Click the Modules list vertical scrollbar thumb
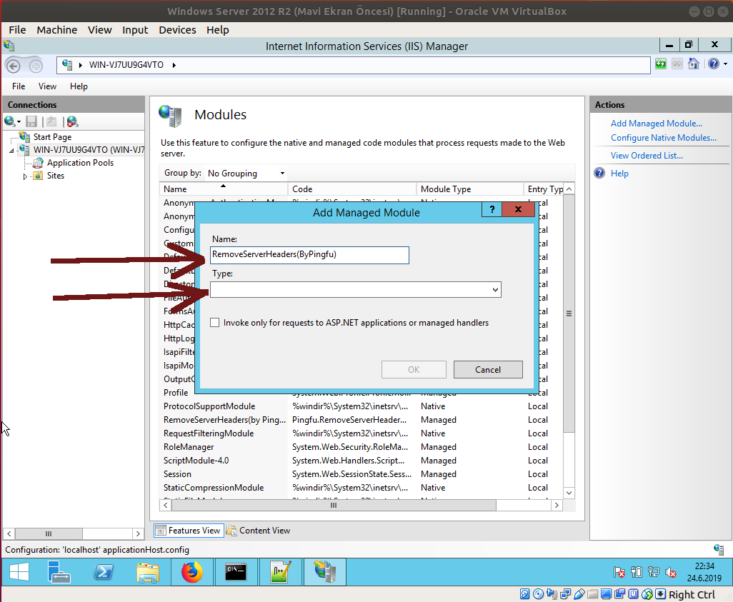 click(569, 313)
